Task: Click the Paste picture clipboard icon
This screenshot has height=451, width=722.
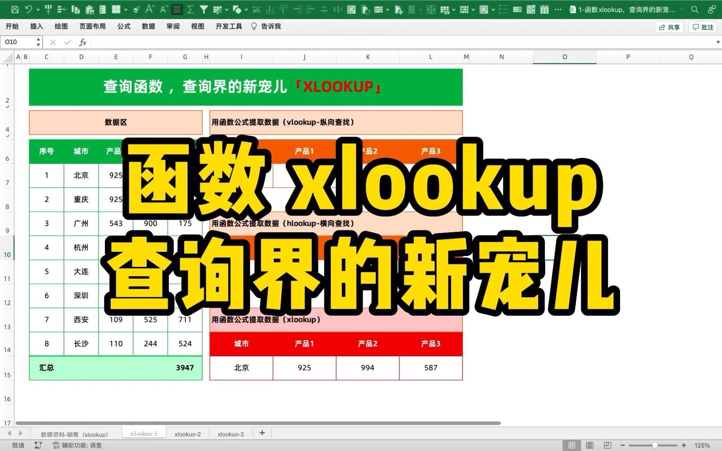Action: point(89,10)
